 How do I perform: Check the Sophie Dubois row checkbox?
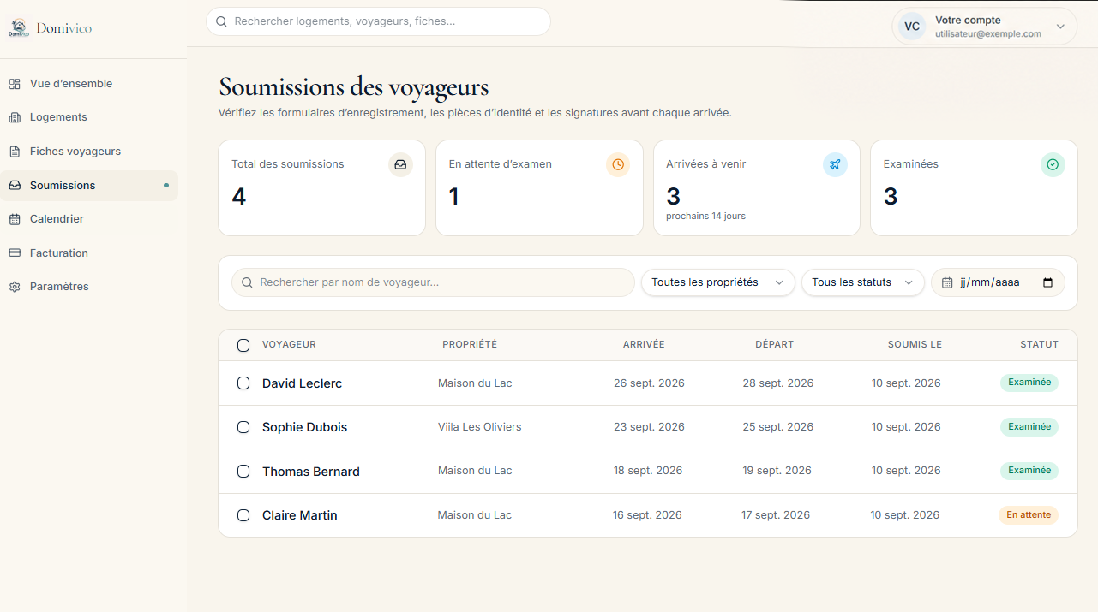click(x=243, y=427)
